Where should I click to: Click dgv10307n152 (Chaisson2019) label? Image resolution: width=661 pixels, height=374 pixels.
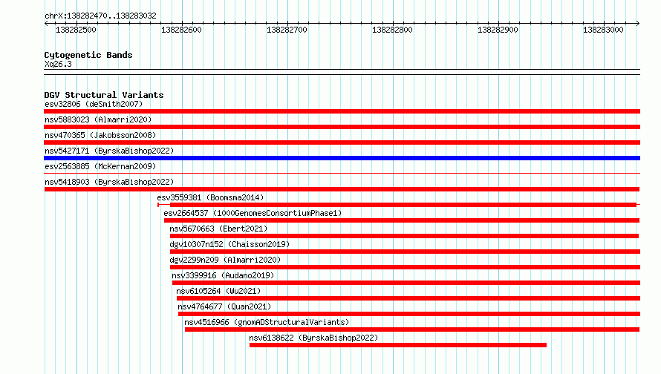coord(229,244)
